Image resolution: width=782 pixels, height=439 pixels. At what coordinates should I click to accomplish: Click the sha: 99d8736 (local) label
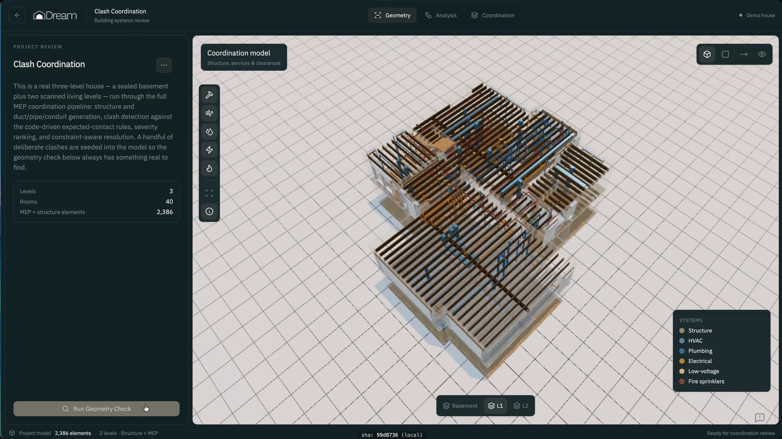pyautogui.click(x=392, y=435)
